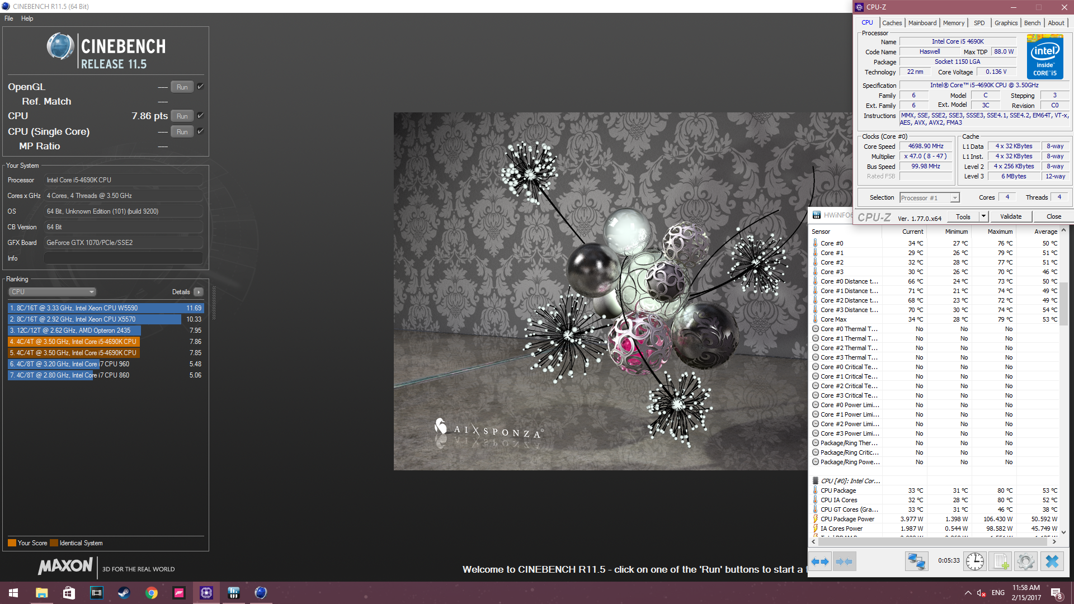1074x604 pixels.
Task: Open the Cinebench Help menu
Action: pos(27,18)
